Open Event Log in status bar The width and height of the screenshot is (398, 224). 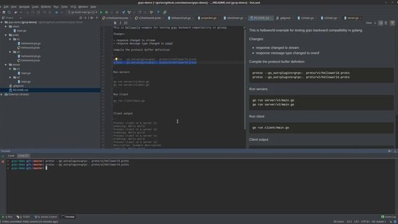click(x=388, y=217)
